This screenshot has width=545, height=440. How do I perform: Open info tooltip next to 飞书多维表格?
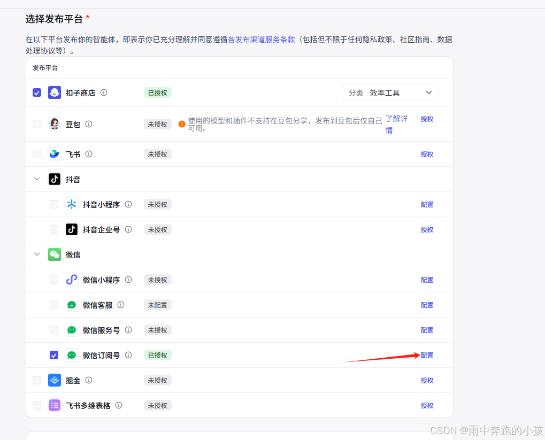[x=119, y=405]
